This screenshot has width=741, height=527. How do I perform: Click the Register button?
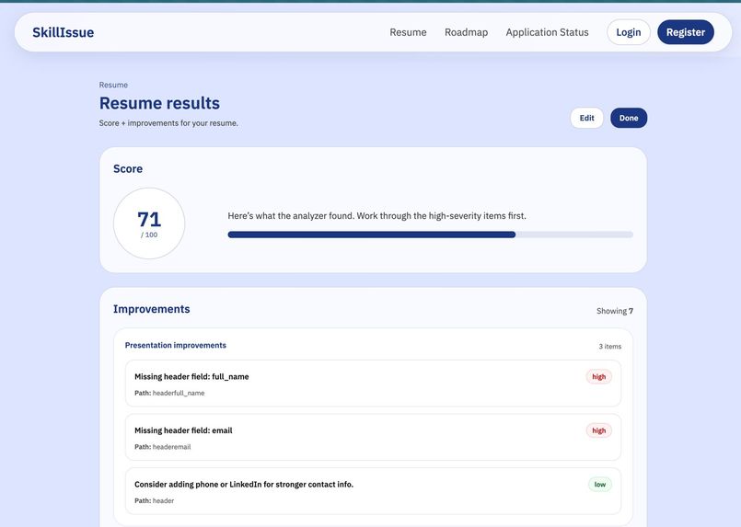pyautogui.click(x=685, y=32)
